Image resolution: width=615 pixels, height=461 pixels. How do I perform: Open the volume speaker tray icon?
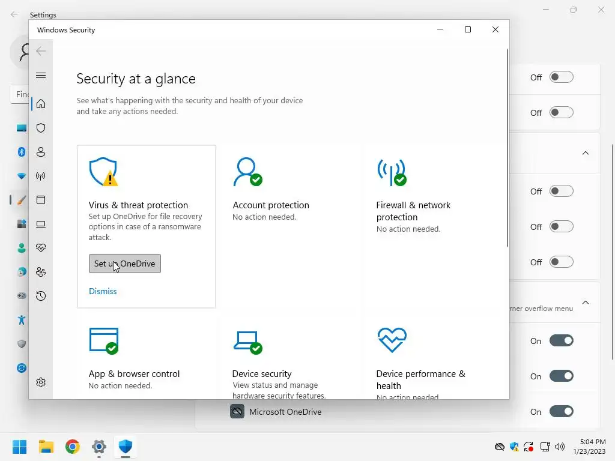pyautogui.click(x=560, y=447)
